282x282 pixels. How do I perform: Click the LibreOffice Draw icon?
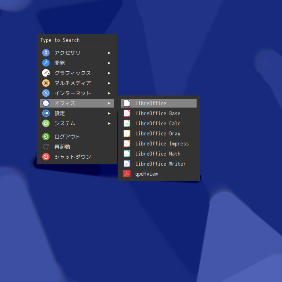pos(127,133)
